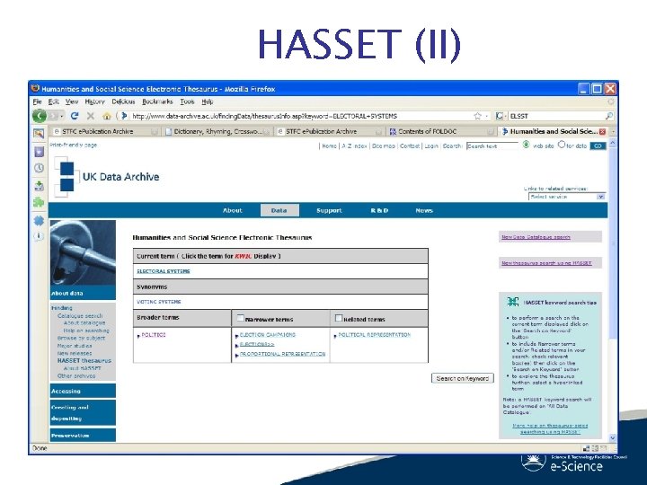The image size is (647, 485).
Task: Open the info sidebar icon
Action: pyautogui.click(x=39, y=236)
